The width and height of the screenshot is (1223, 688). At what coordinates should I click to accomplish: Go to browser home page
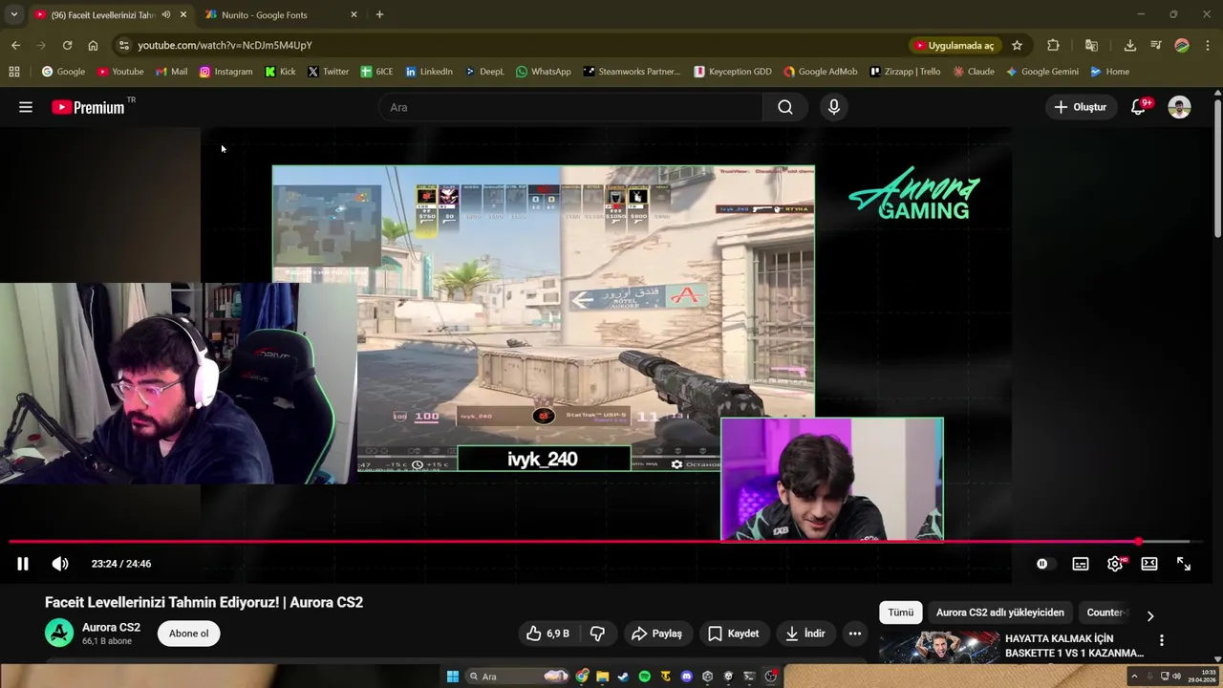pos(93,45)
